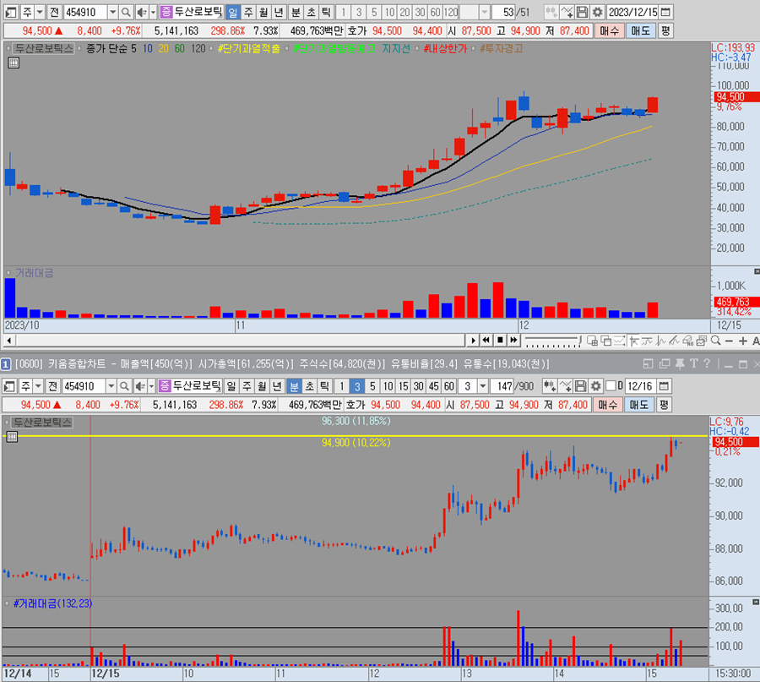Open the settings gear in upper chart toolbar
Viewport: 760px width, 682px height.
tap(597, 12)
